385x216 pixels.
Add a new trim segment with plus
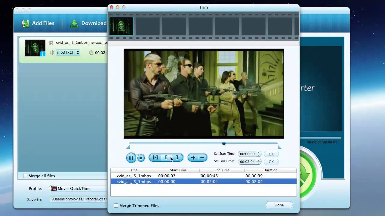[x=193, y=157]
